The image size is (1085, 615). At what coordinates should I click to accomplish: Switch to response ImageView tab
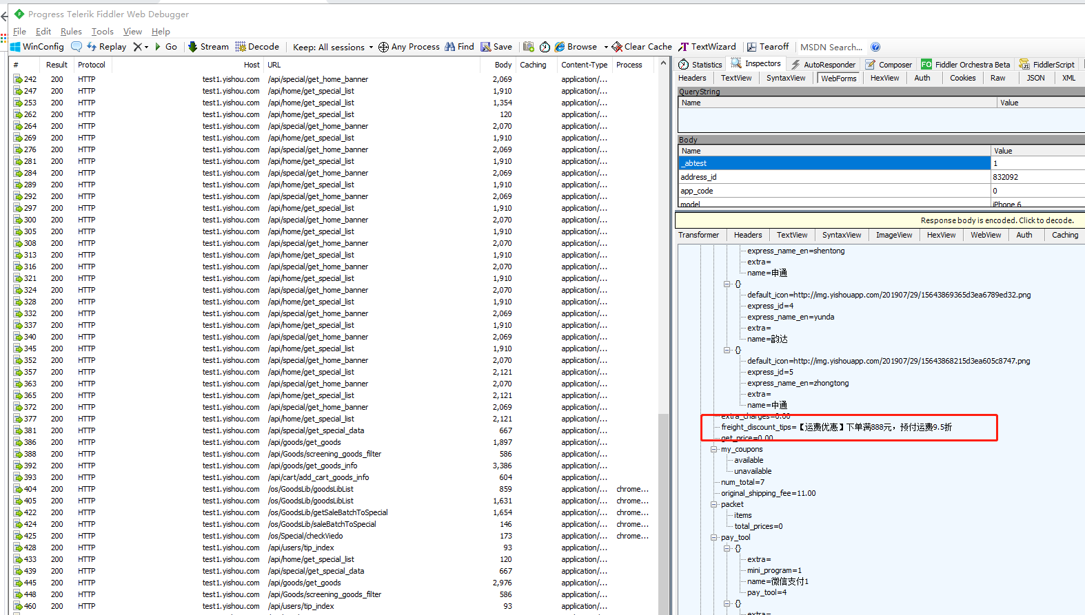point(894,235)
